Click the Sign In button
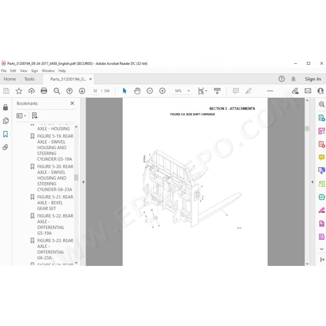The width and height of the screenshot is (326, 326). pyautogui.click(x=313, y=79)
